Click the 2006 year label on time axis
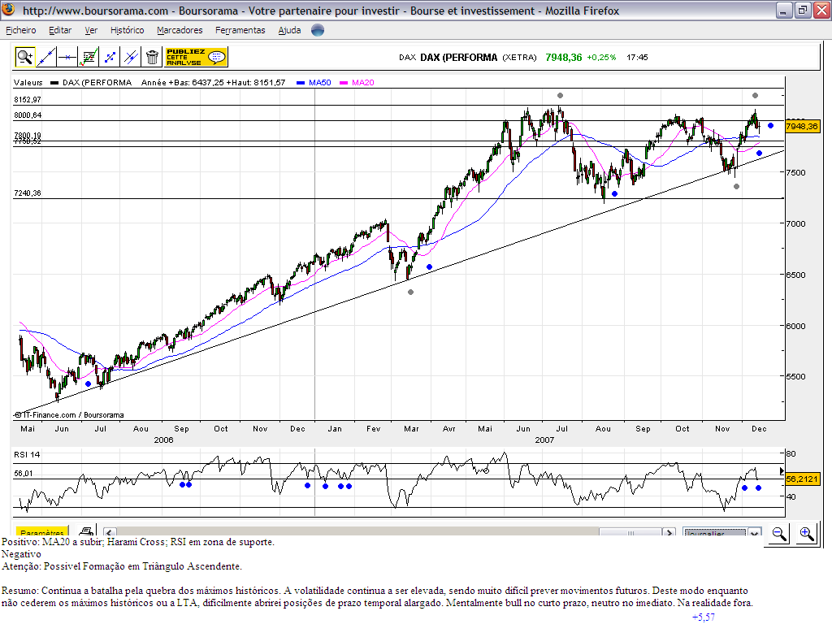 (x=163, y=440)
